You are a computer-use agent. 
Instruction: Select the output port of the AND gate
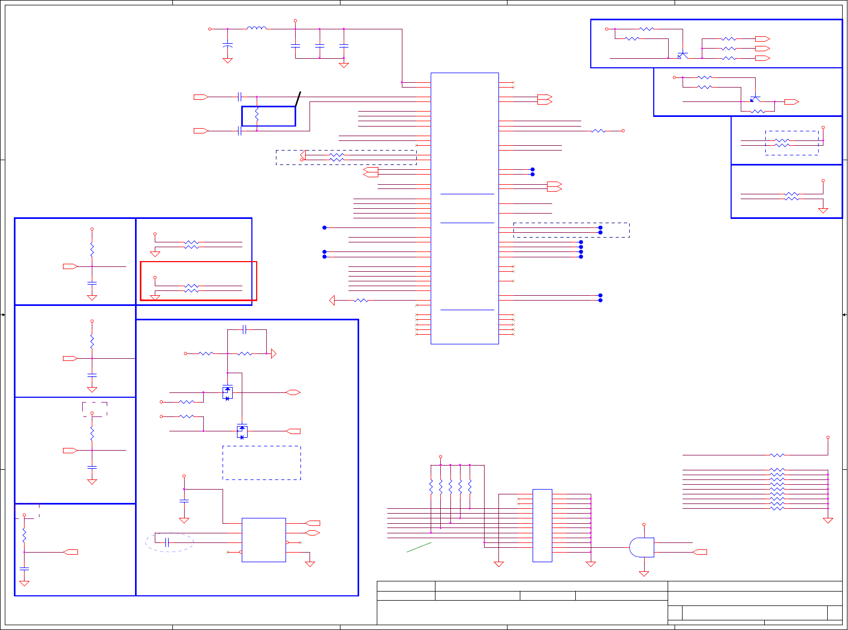pyautogui.click(x=700, y=552)
